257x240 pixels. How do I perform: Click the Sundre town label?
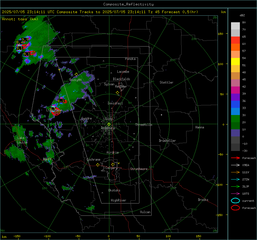[x=87, y=118]
